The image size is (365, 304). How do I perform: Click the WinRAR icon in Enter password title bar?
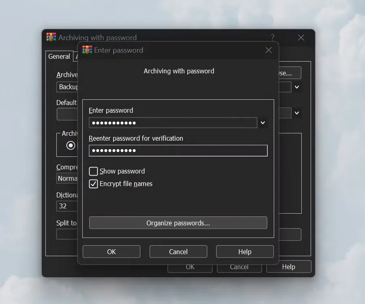[x=87, y=50]
